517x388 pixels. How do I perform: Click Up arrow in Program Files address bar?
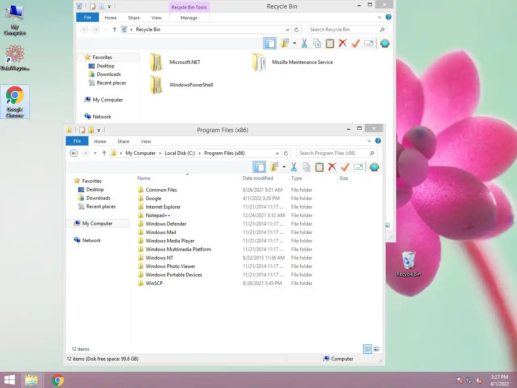(104, 153)
